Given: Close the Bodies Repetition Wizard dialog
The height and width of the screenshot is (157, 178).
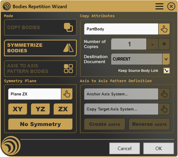Looking at the screenshot, I should pos(171,6).
